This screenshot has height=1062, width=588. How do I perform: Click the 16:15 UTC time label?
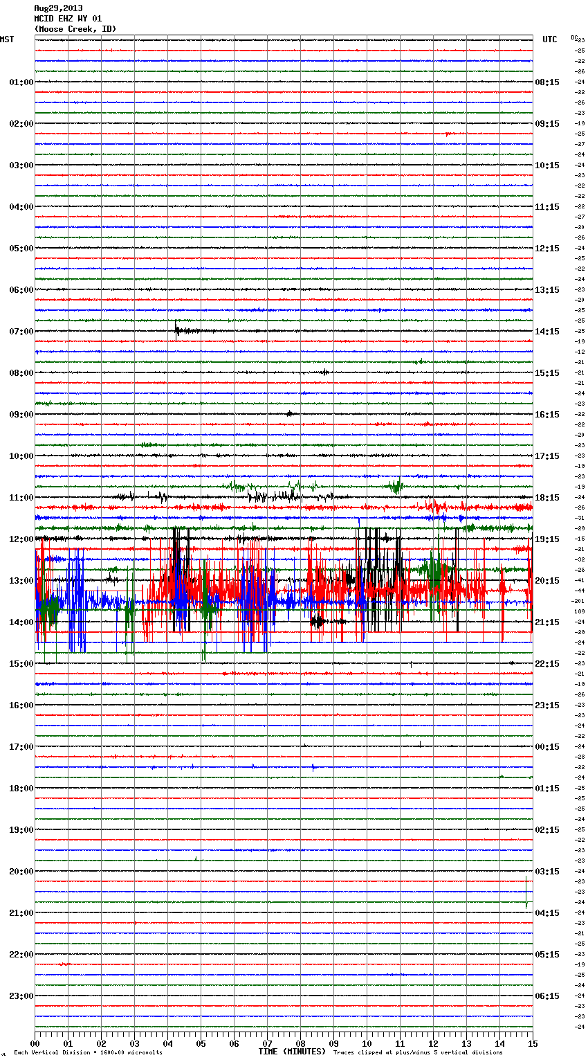click(547, 415)
